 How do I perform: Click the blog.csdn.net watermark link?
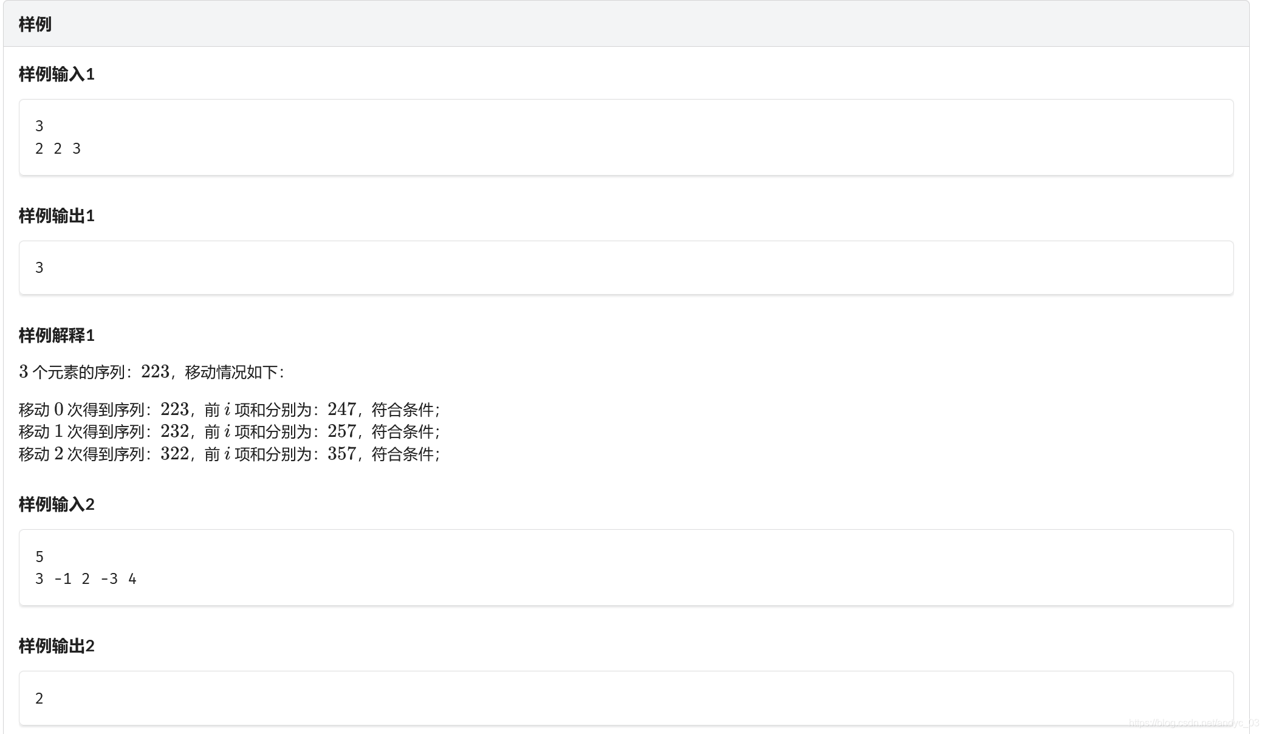click(1193, 723)
